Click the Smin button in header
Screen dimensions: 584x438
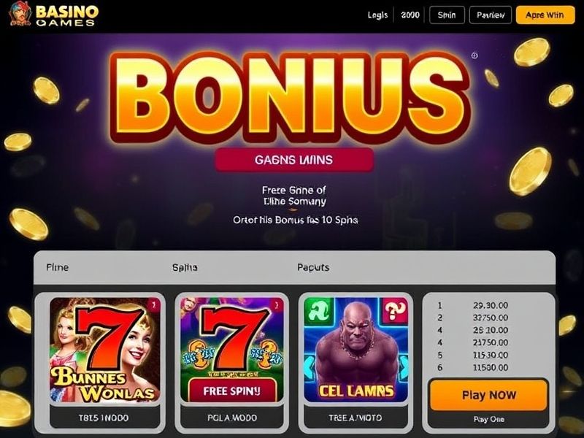coord(447,15)
